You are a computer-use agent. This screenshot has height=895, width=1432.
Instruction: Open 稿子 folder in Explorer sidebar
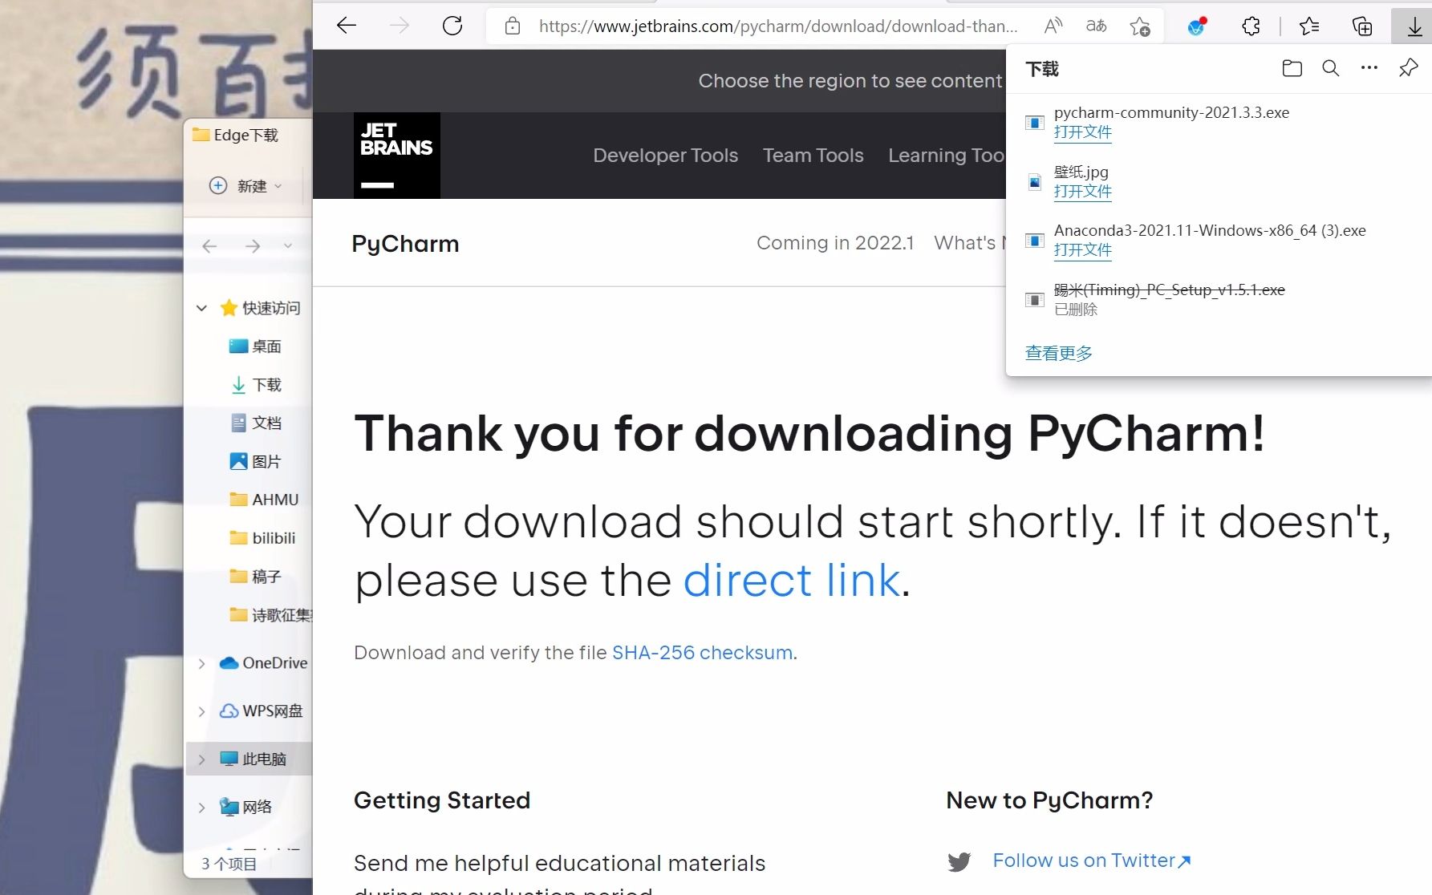click(x=255, y=577)
